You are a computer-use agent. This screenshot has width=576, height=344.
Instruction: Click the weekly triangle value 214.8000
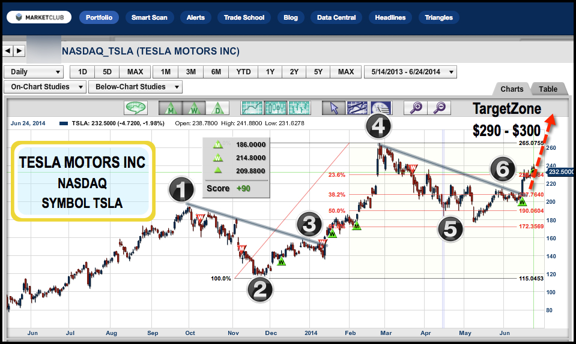pos(250,158)
